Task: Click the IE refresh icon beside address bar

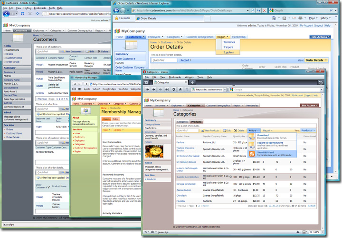Action: pos(259,10)
